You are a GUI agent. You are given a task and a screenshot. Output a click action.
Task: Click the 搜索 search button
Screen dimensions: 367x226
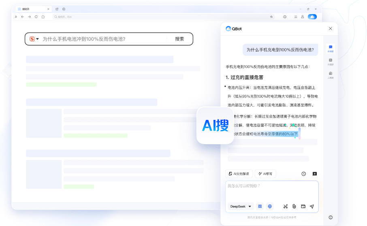coord(179,39)
